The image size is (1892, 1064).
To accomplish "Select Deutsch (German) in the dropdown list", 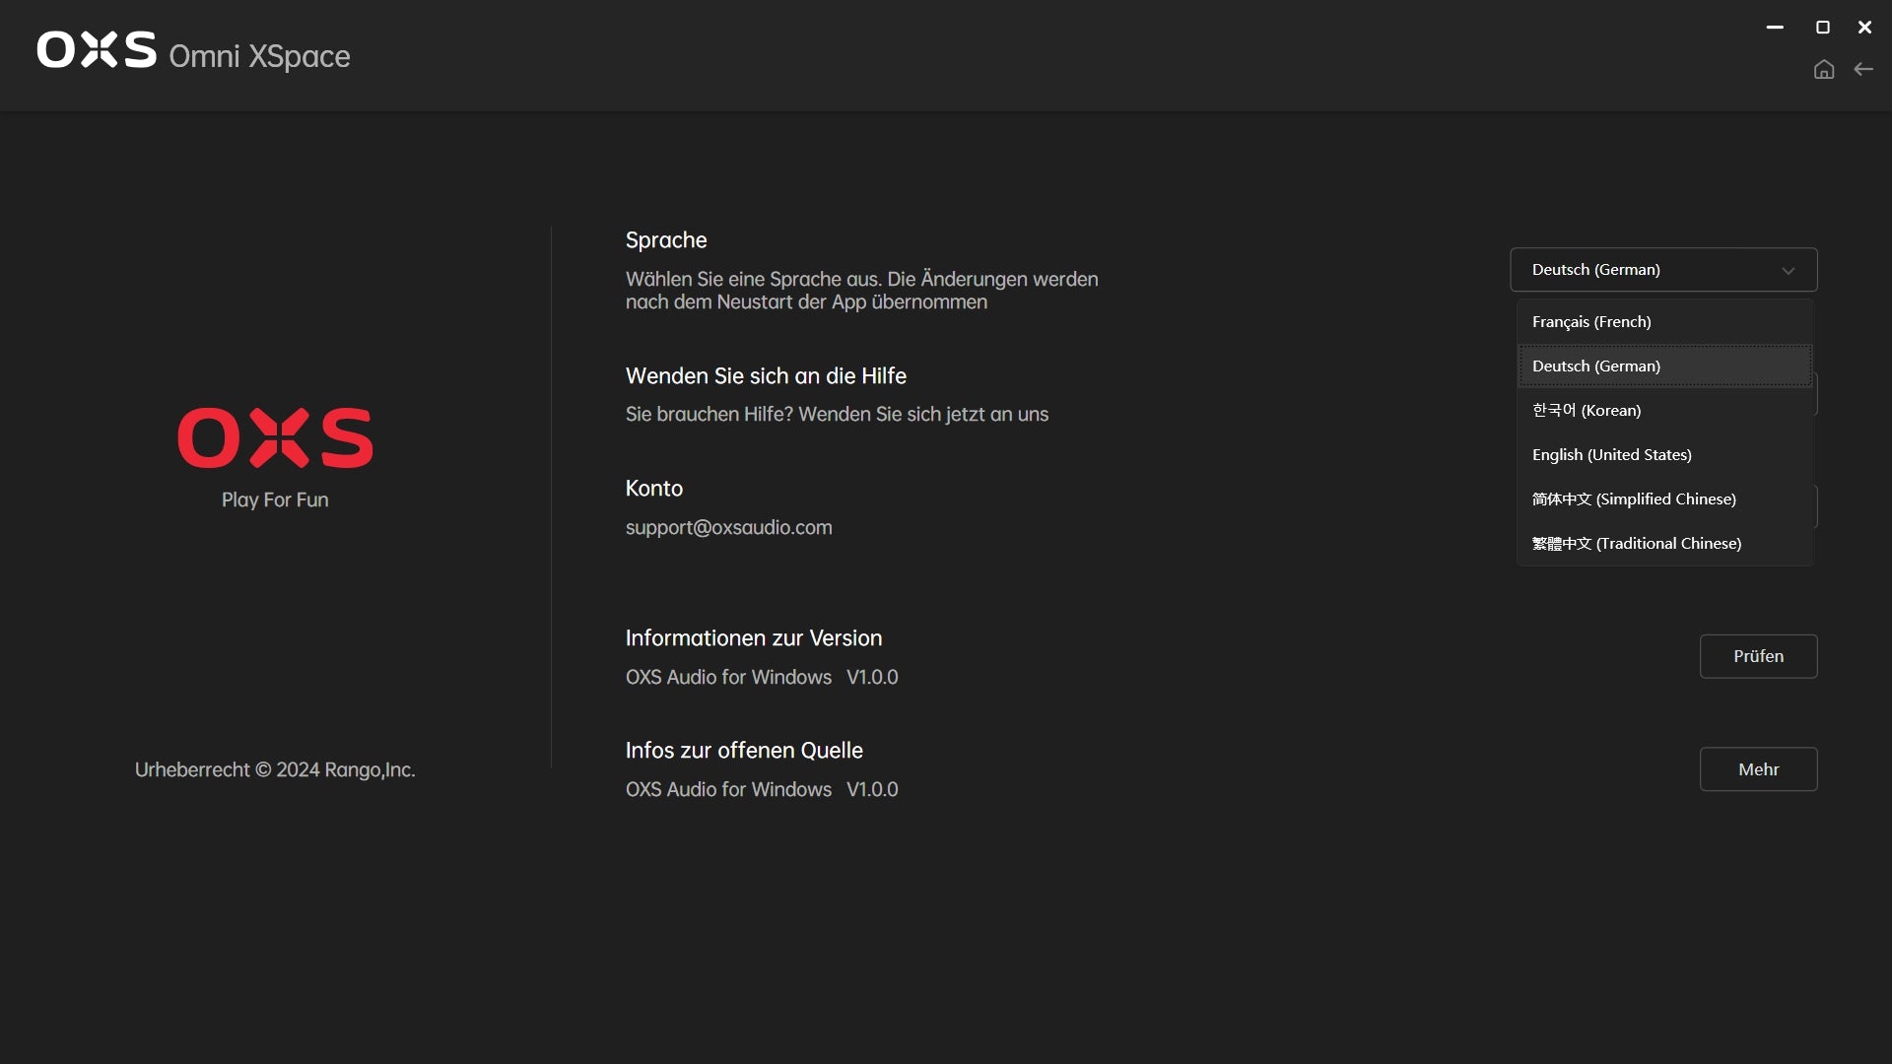I will (1596, 366).
